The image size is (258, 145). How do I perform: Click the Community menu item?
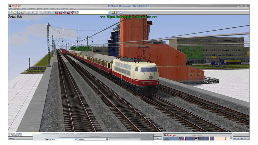pyautogui.click(x=65, y=9)
